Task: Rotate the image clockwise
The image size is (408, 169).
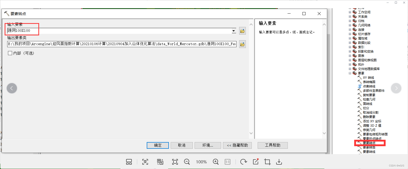Action: [x=244, y=162]
